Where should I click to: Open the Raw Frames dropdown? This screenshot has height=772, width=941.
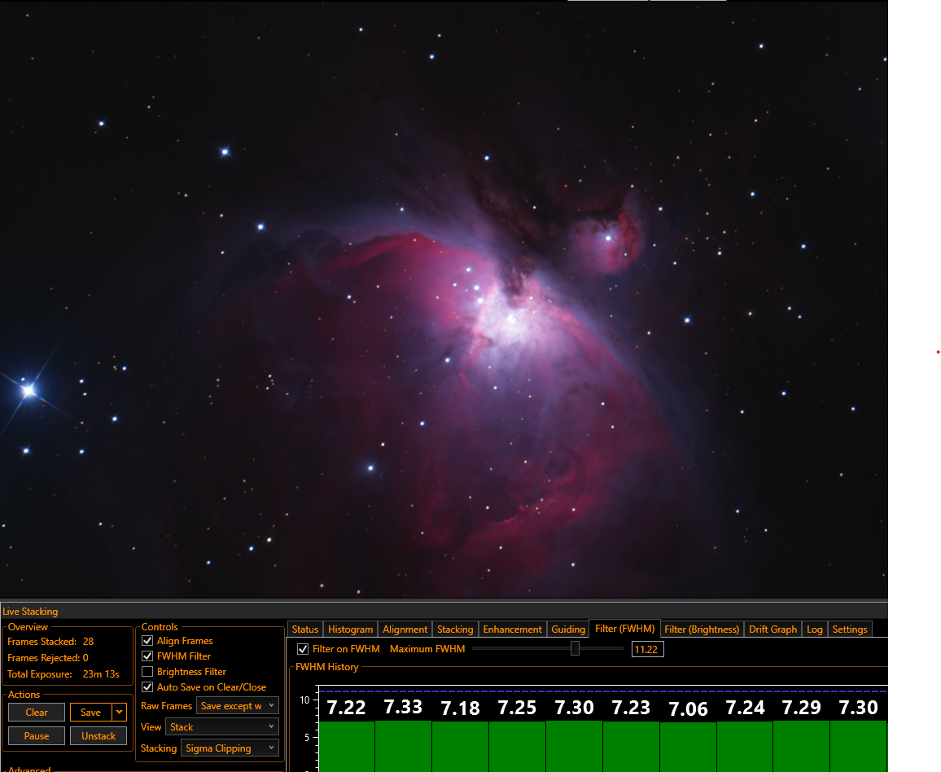[238, 706]
